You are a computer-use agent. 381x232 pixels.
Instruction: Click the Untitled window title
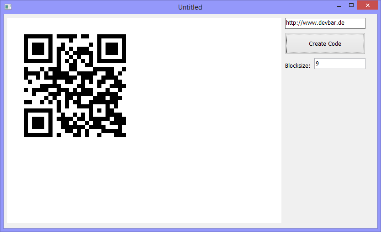click(x=190, y=7)
